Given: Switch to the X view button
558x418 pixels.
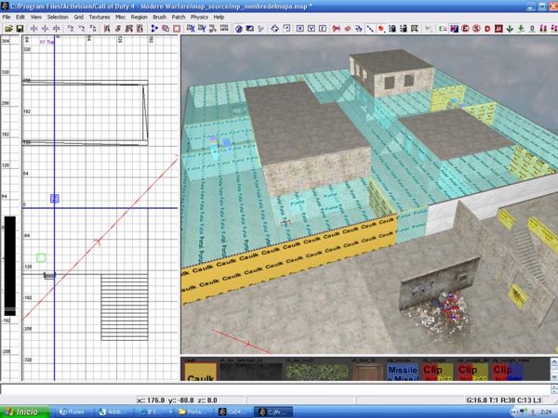Looking at the screenshot, I should [x=300, y=29].
